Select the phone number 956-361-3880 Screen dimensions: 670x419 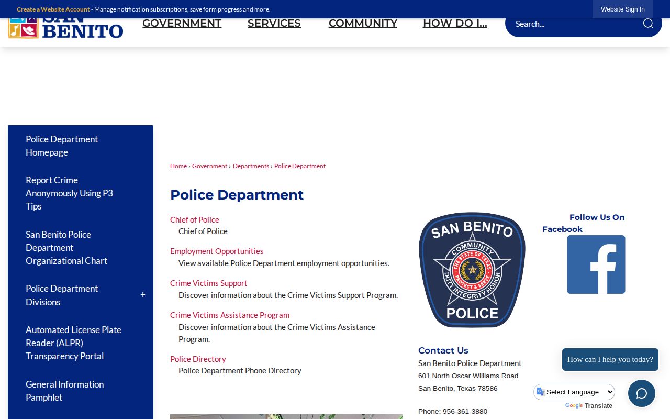click(x=465, y=412)
